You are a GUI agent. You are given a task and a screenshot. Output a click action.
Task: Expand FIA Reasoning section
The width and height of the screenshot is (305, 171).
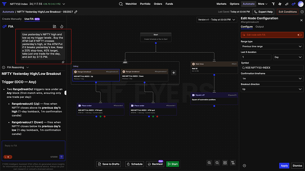tap(15, 67)
